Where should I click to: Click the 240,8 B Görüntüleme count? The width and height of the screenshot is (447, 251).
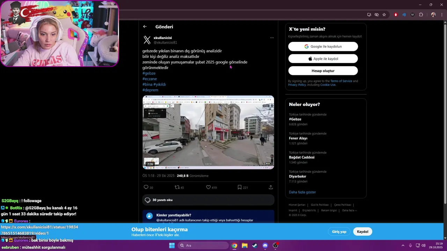(192, 176)
